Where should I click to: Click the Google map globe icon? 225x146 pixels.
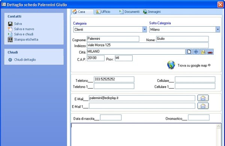[x=171, y=65]
